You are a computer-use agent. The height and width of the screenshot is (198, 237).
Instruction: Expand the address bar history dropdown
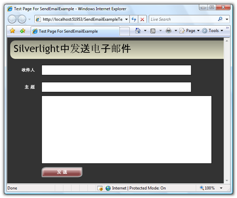click(126, 19)
